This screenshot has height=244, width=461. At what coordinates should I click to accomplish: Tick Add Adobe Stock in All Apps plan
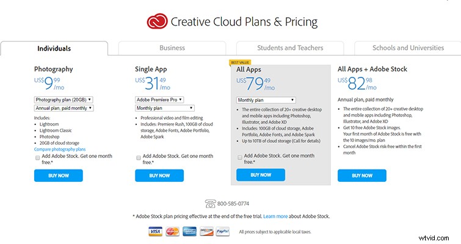240,157
